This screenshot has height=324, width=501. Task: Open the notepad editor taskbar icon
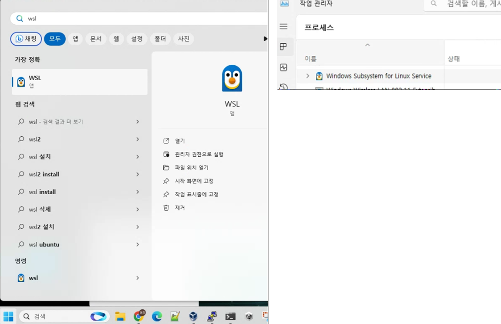(x=175, y=317)
